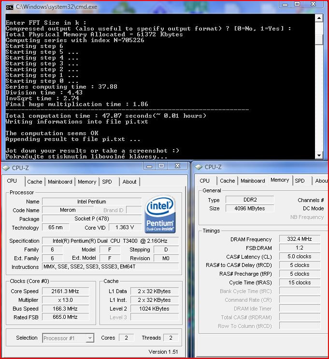Click the cmd.exe title bar icon
Viewport: 329px width, 359px height.
pyautogui.click(x=10, y=7)
